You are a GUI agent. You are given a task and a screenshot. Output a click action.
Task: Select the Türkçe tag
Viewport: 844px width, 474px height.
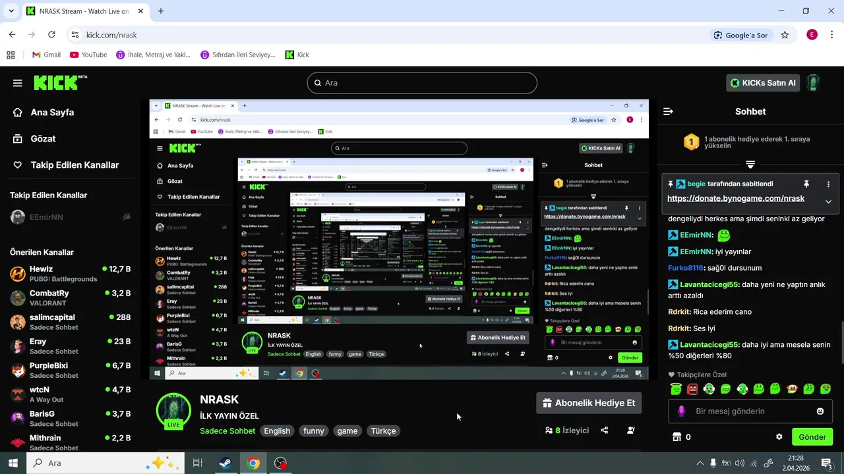383,431
